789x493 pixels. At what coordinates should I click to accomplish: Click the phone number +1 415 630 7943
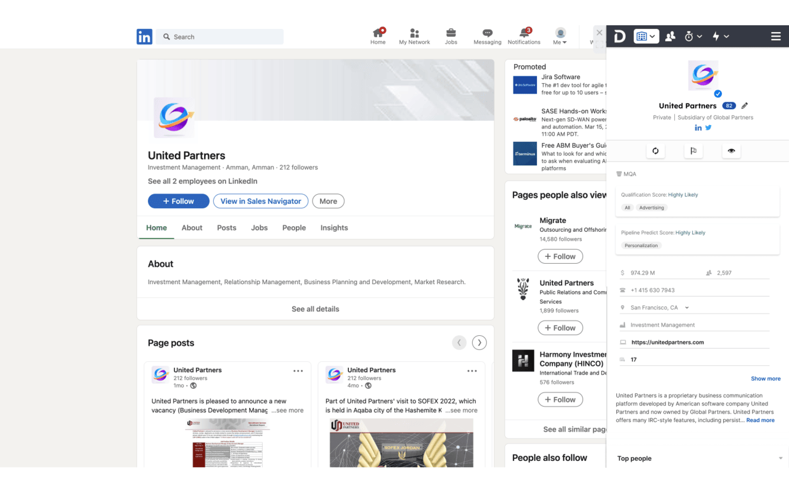click(x=653, y=290)
